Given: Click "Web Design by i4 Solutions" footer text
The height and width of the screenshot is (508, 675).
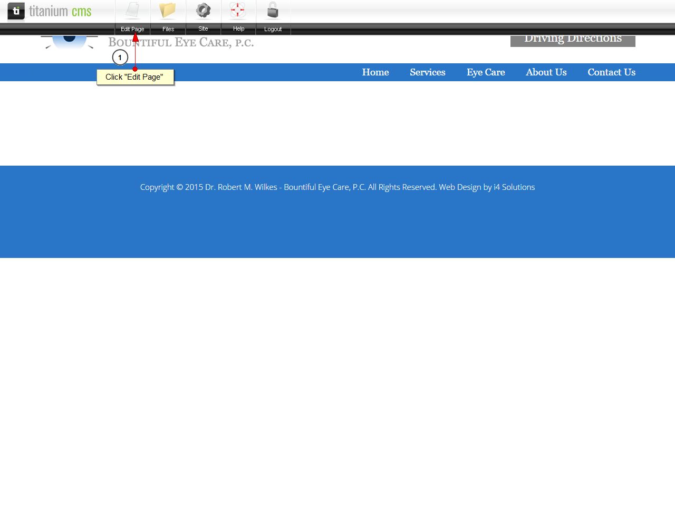Looking at the screenshot, I should point(487,187).
